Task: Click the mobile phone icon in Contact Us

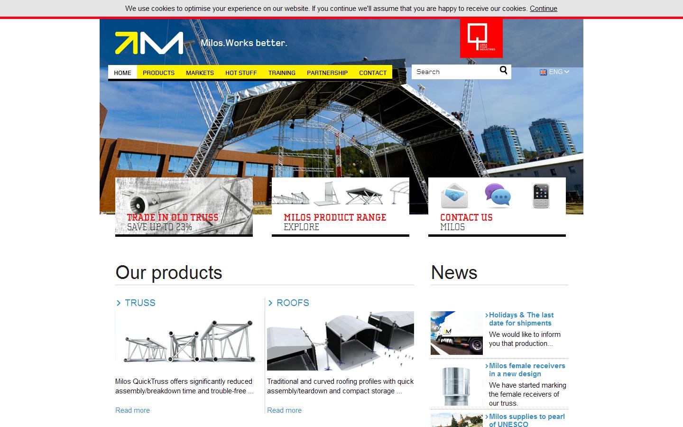Action: coord(542,195)
